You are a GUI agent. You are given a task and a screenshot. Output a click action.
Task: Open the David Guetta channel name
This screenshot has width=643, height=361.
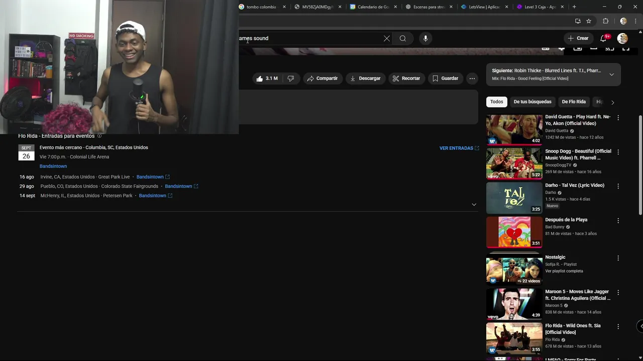(557, 131)
